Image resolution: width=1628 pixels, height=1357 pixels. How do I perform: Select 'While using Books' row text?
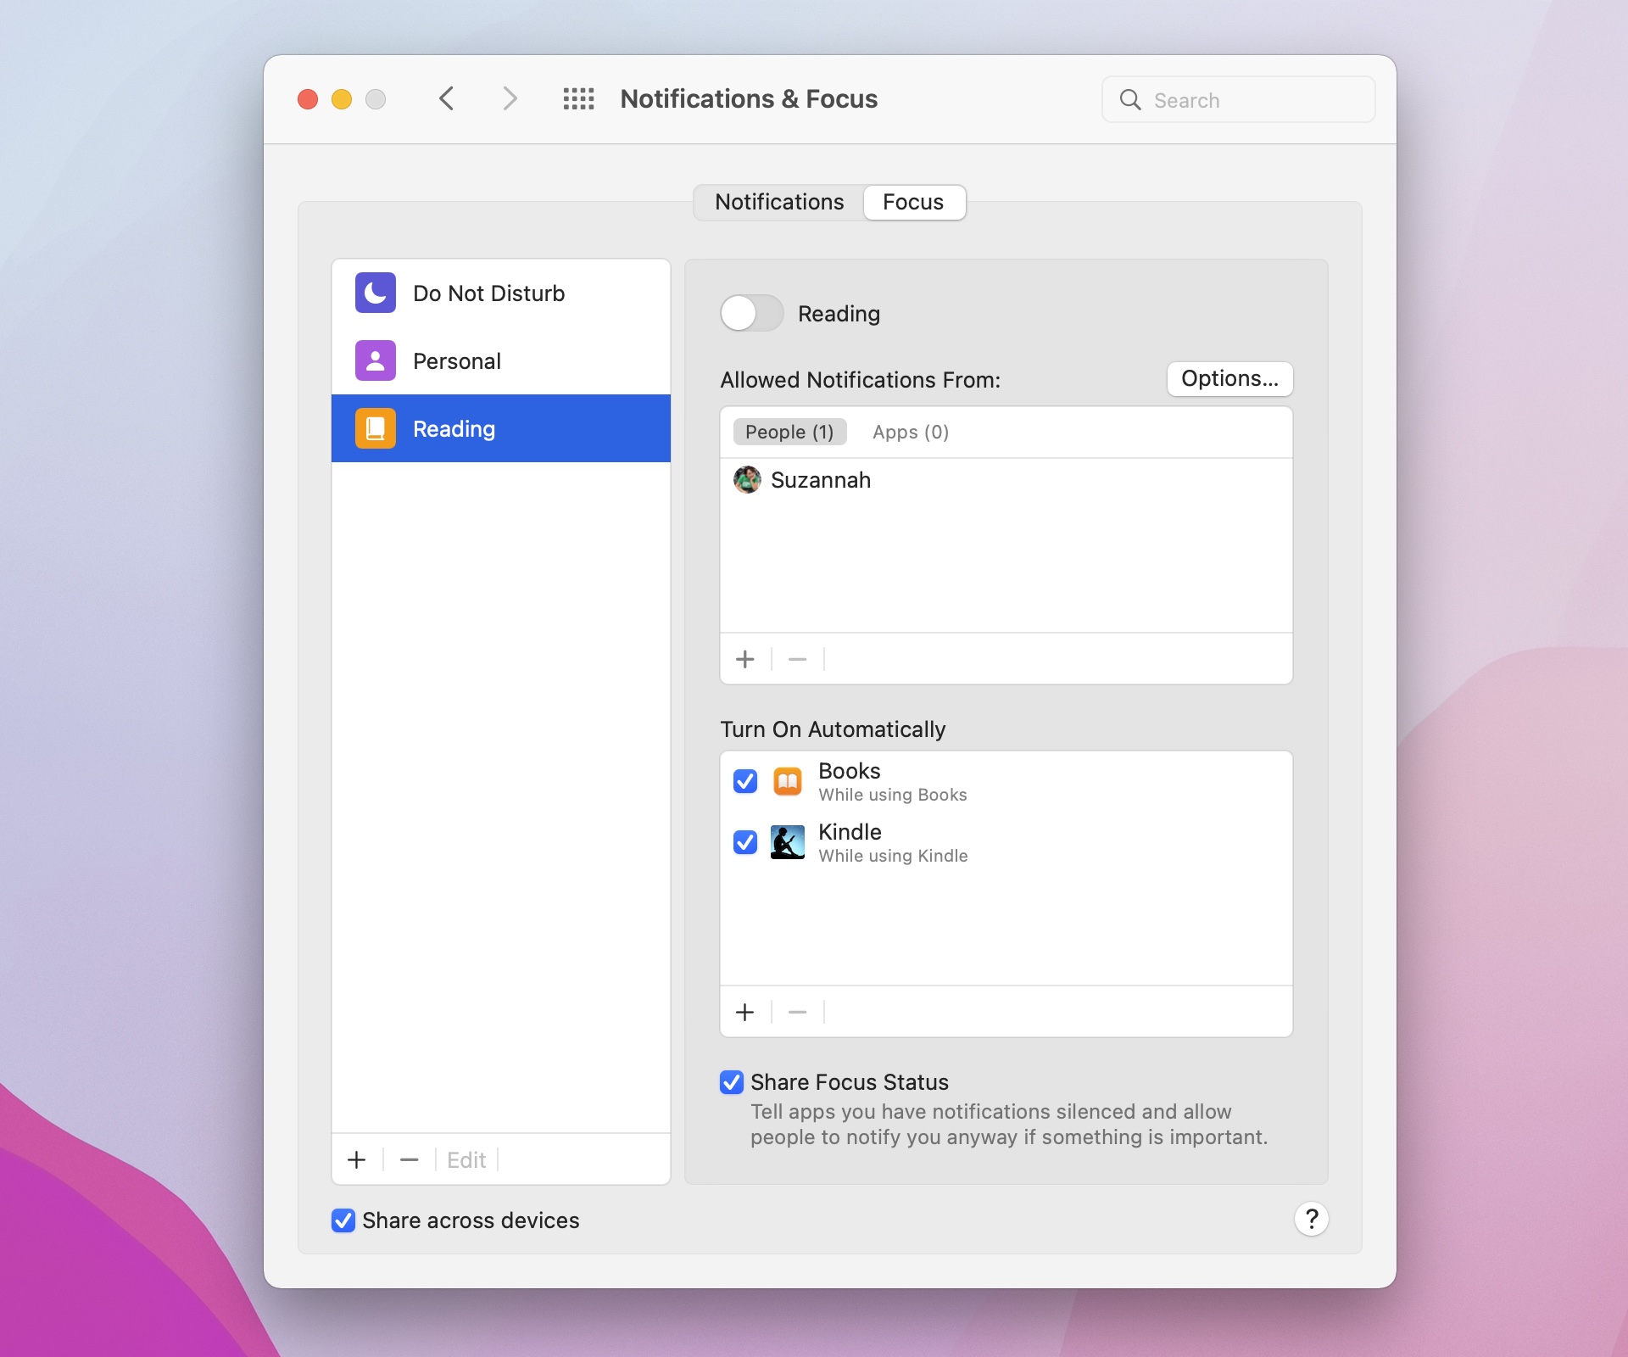[x=893, y=795]
